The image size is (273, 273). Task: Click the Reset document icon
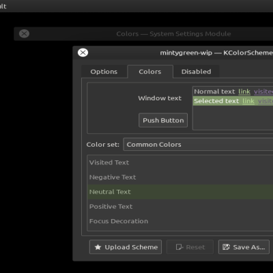179,247
